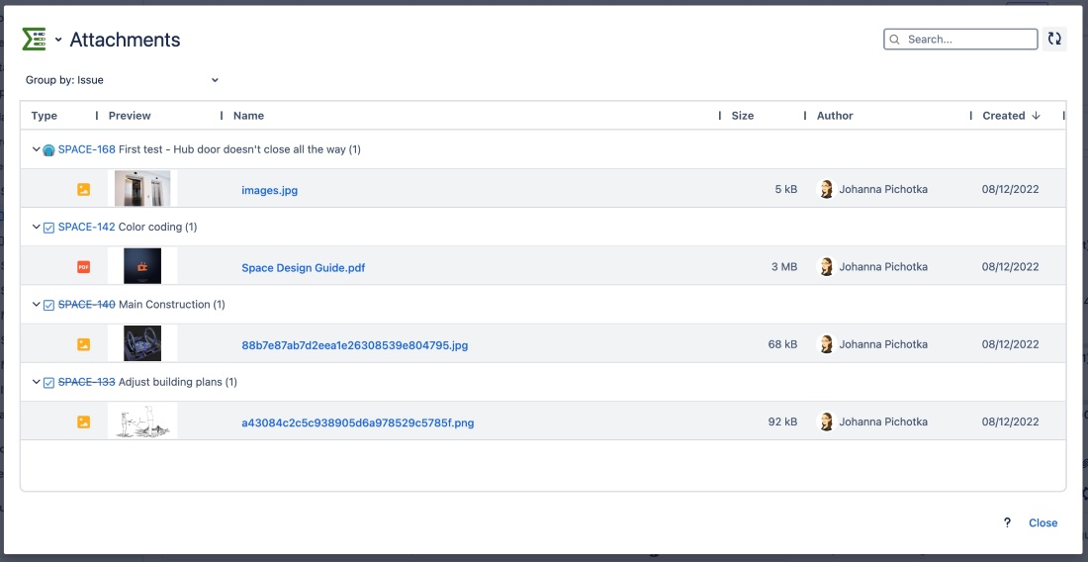Viewport: 1088px width, 562px height.
Task: Click the 68 kB size value
Action: (782, 345)
